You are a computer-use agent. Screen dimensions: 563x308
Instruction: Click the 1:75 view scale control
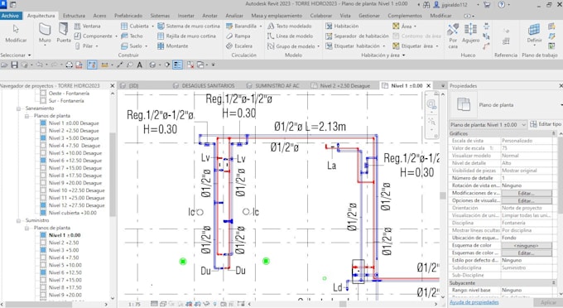[x=134, y=304]
